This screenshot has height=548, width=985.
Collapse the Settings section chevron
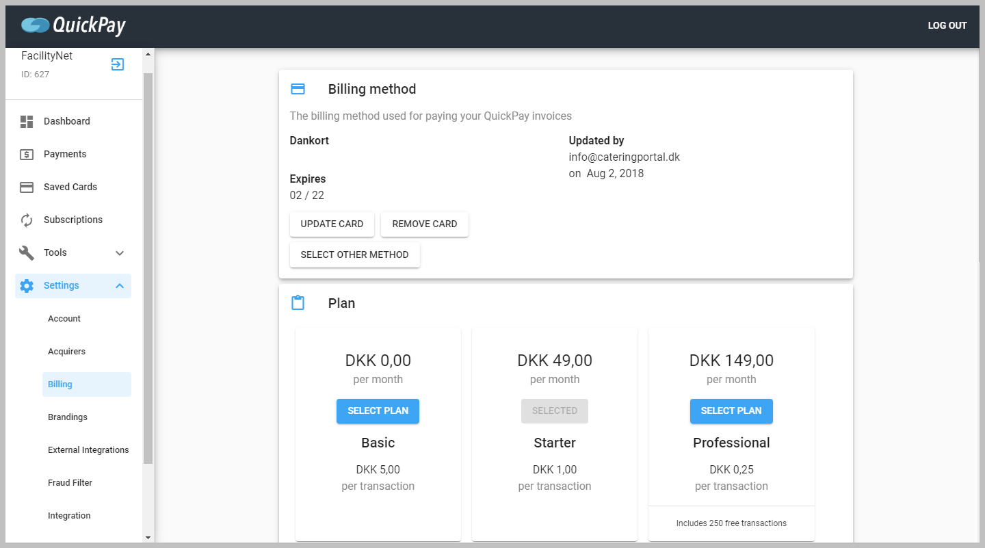coord(120,286)
